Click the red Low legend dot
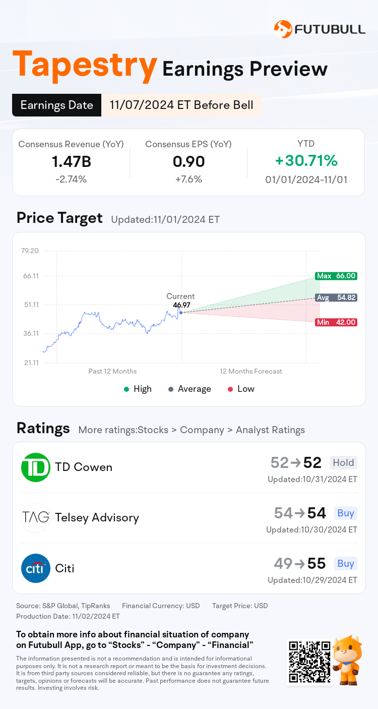 pos(230,389)
